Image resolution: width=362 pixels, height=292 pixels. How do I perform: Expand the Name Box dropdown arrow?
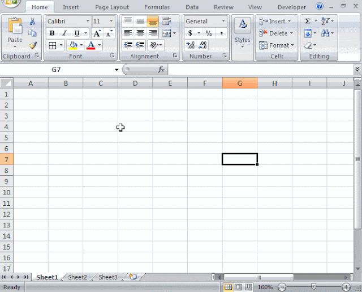pos(117,69)
